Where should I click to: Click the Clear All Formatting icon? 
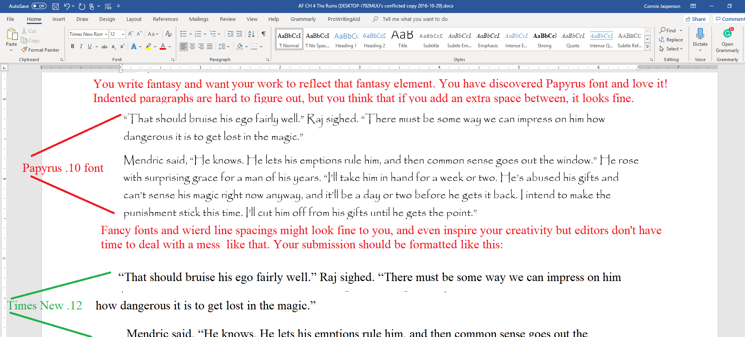pos(168,34)
